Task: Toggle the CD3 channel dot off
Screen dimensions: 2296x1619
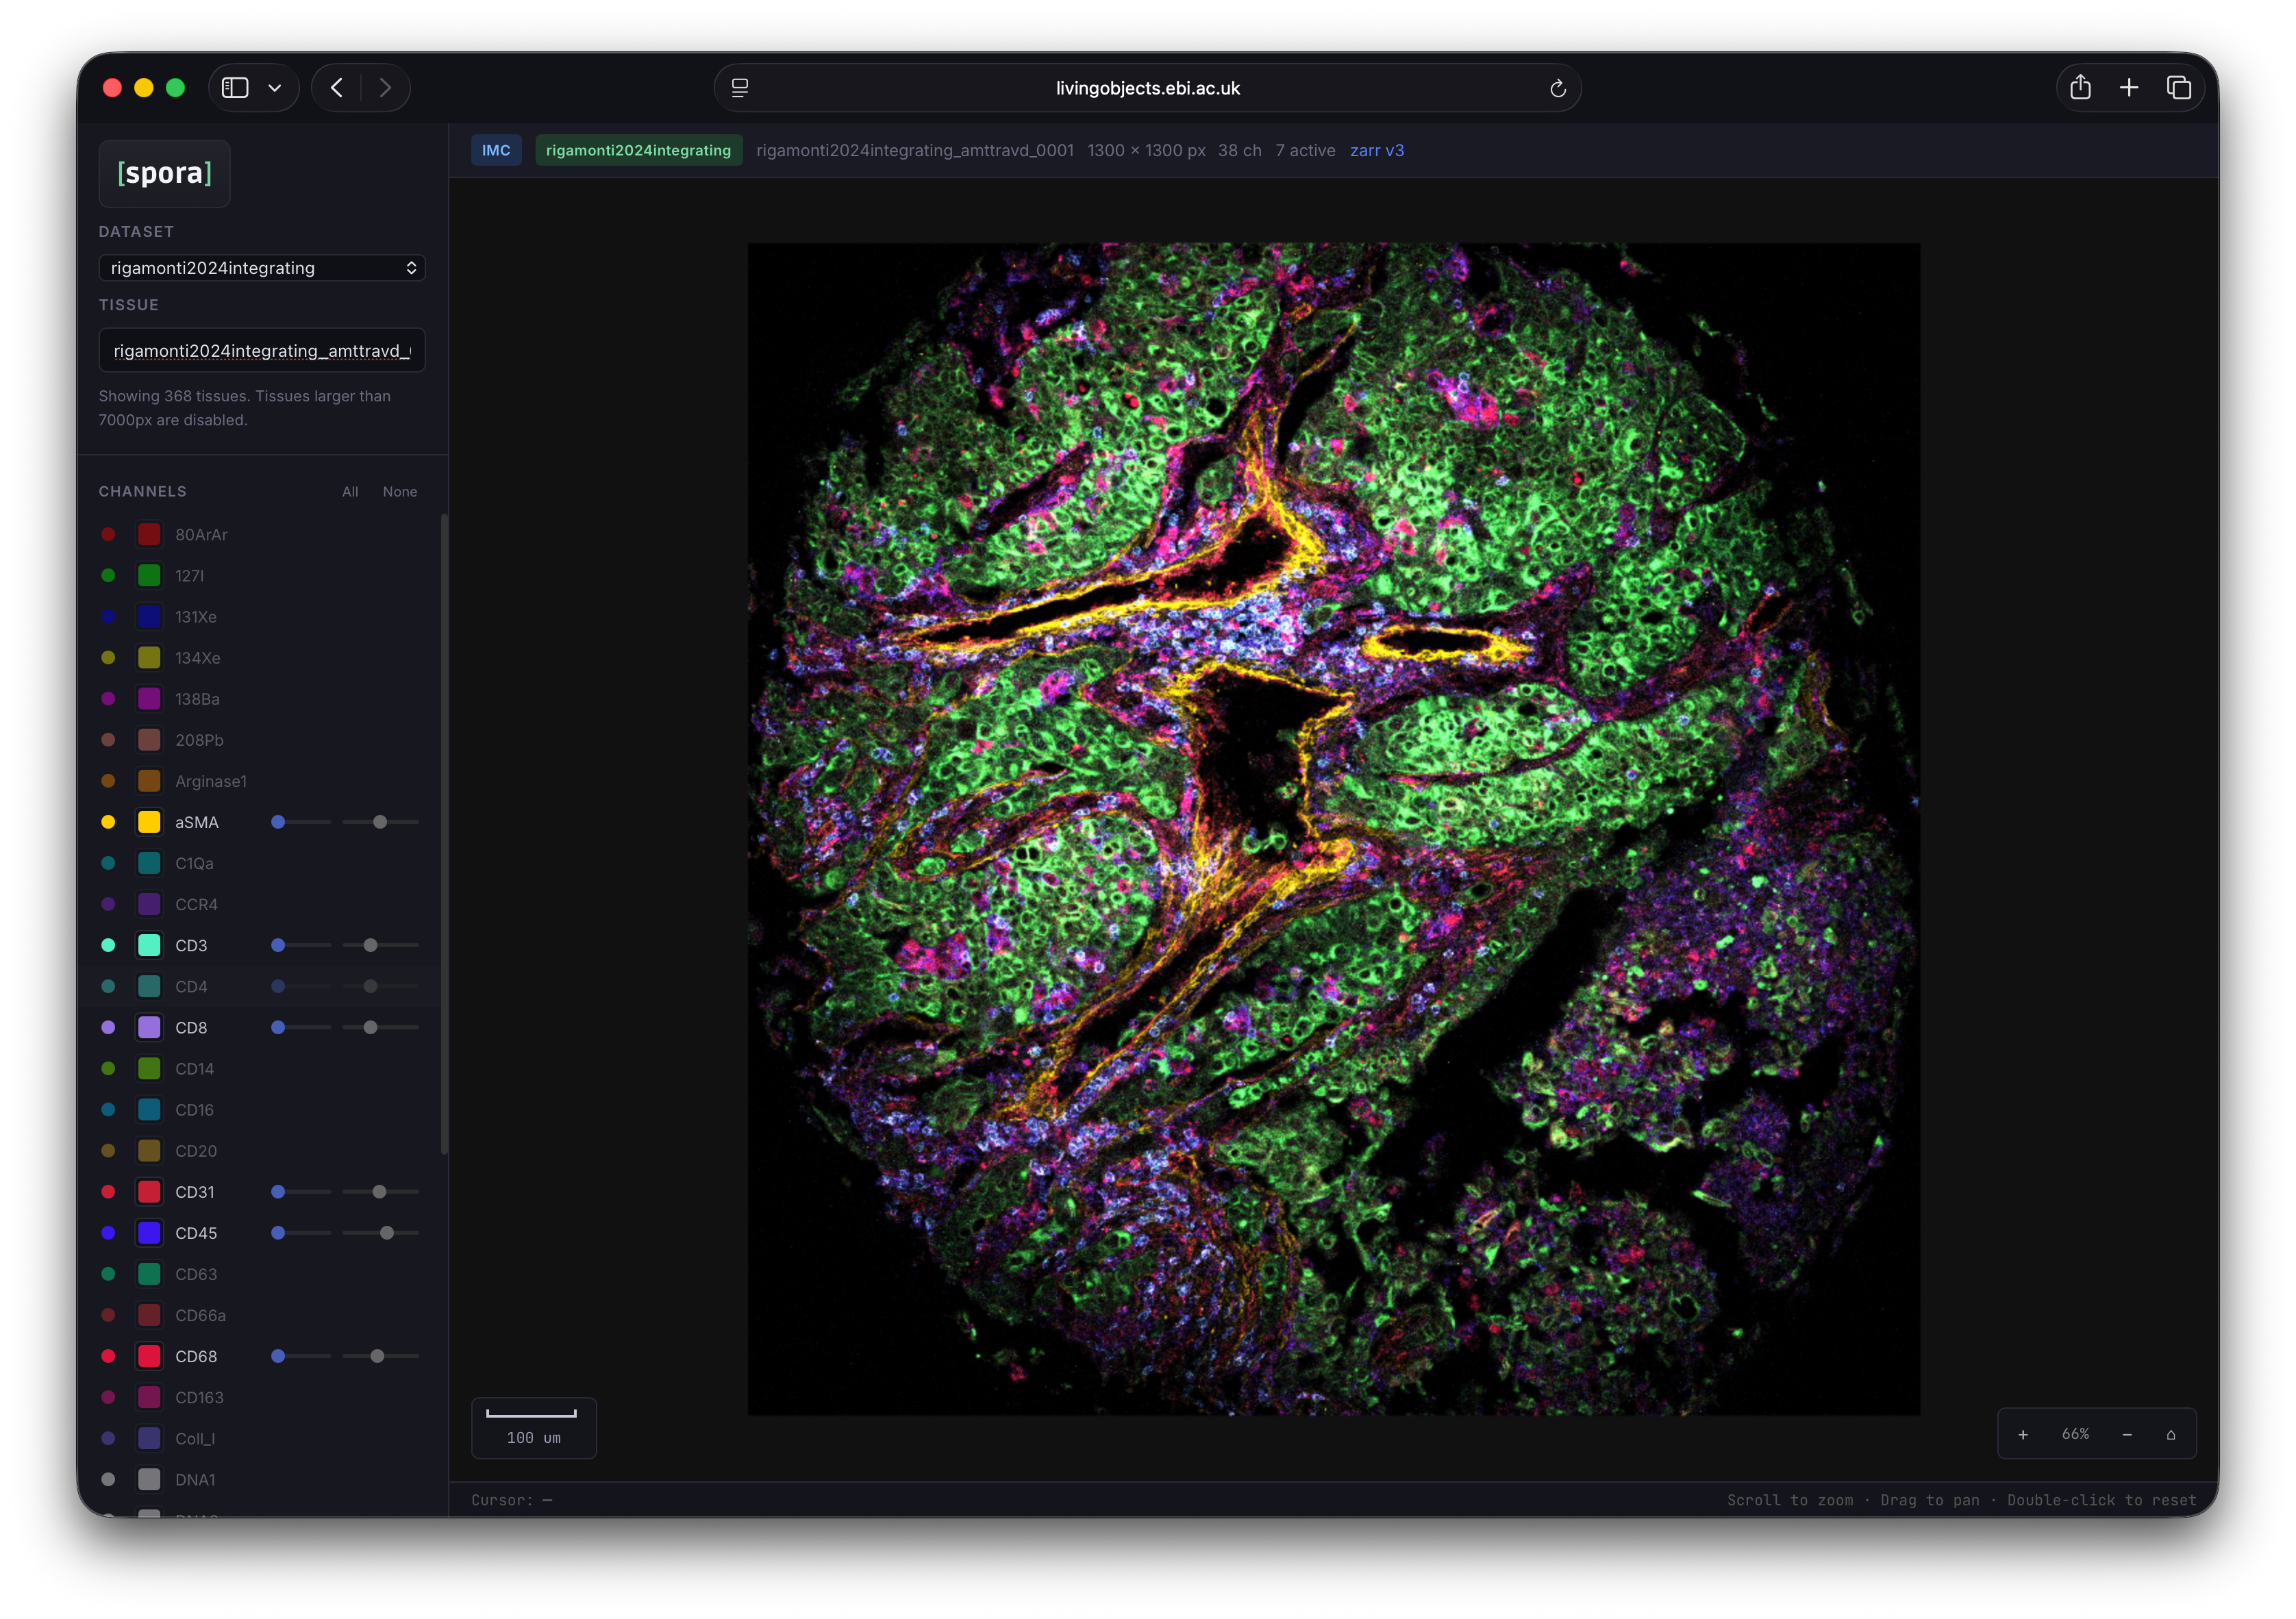Action: [x=108, y=945]
